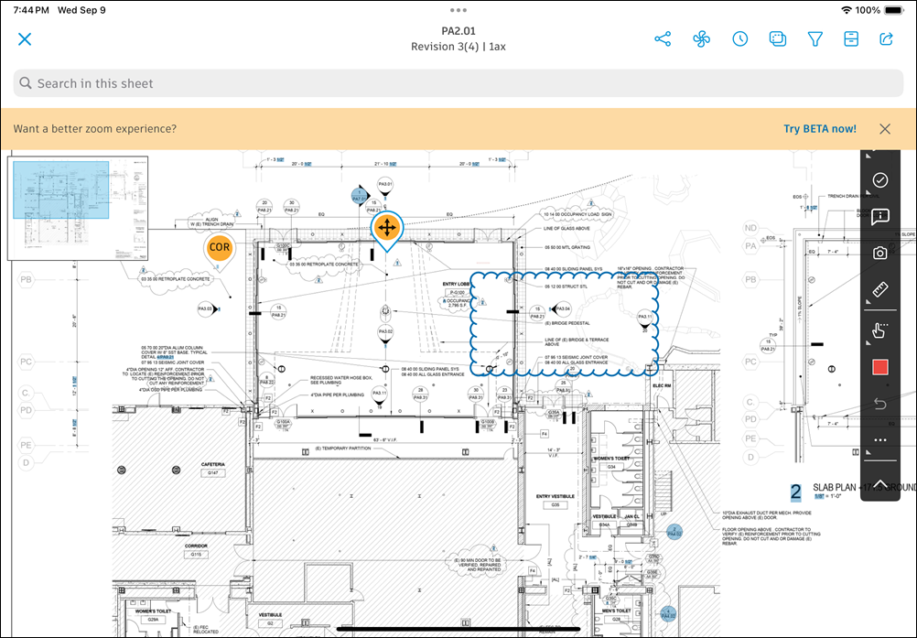Focus the 'Search in this sheet' field

pyautogui.click(x=458, y=83)
